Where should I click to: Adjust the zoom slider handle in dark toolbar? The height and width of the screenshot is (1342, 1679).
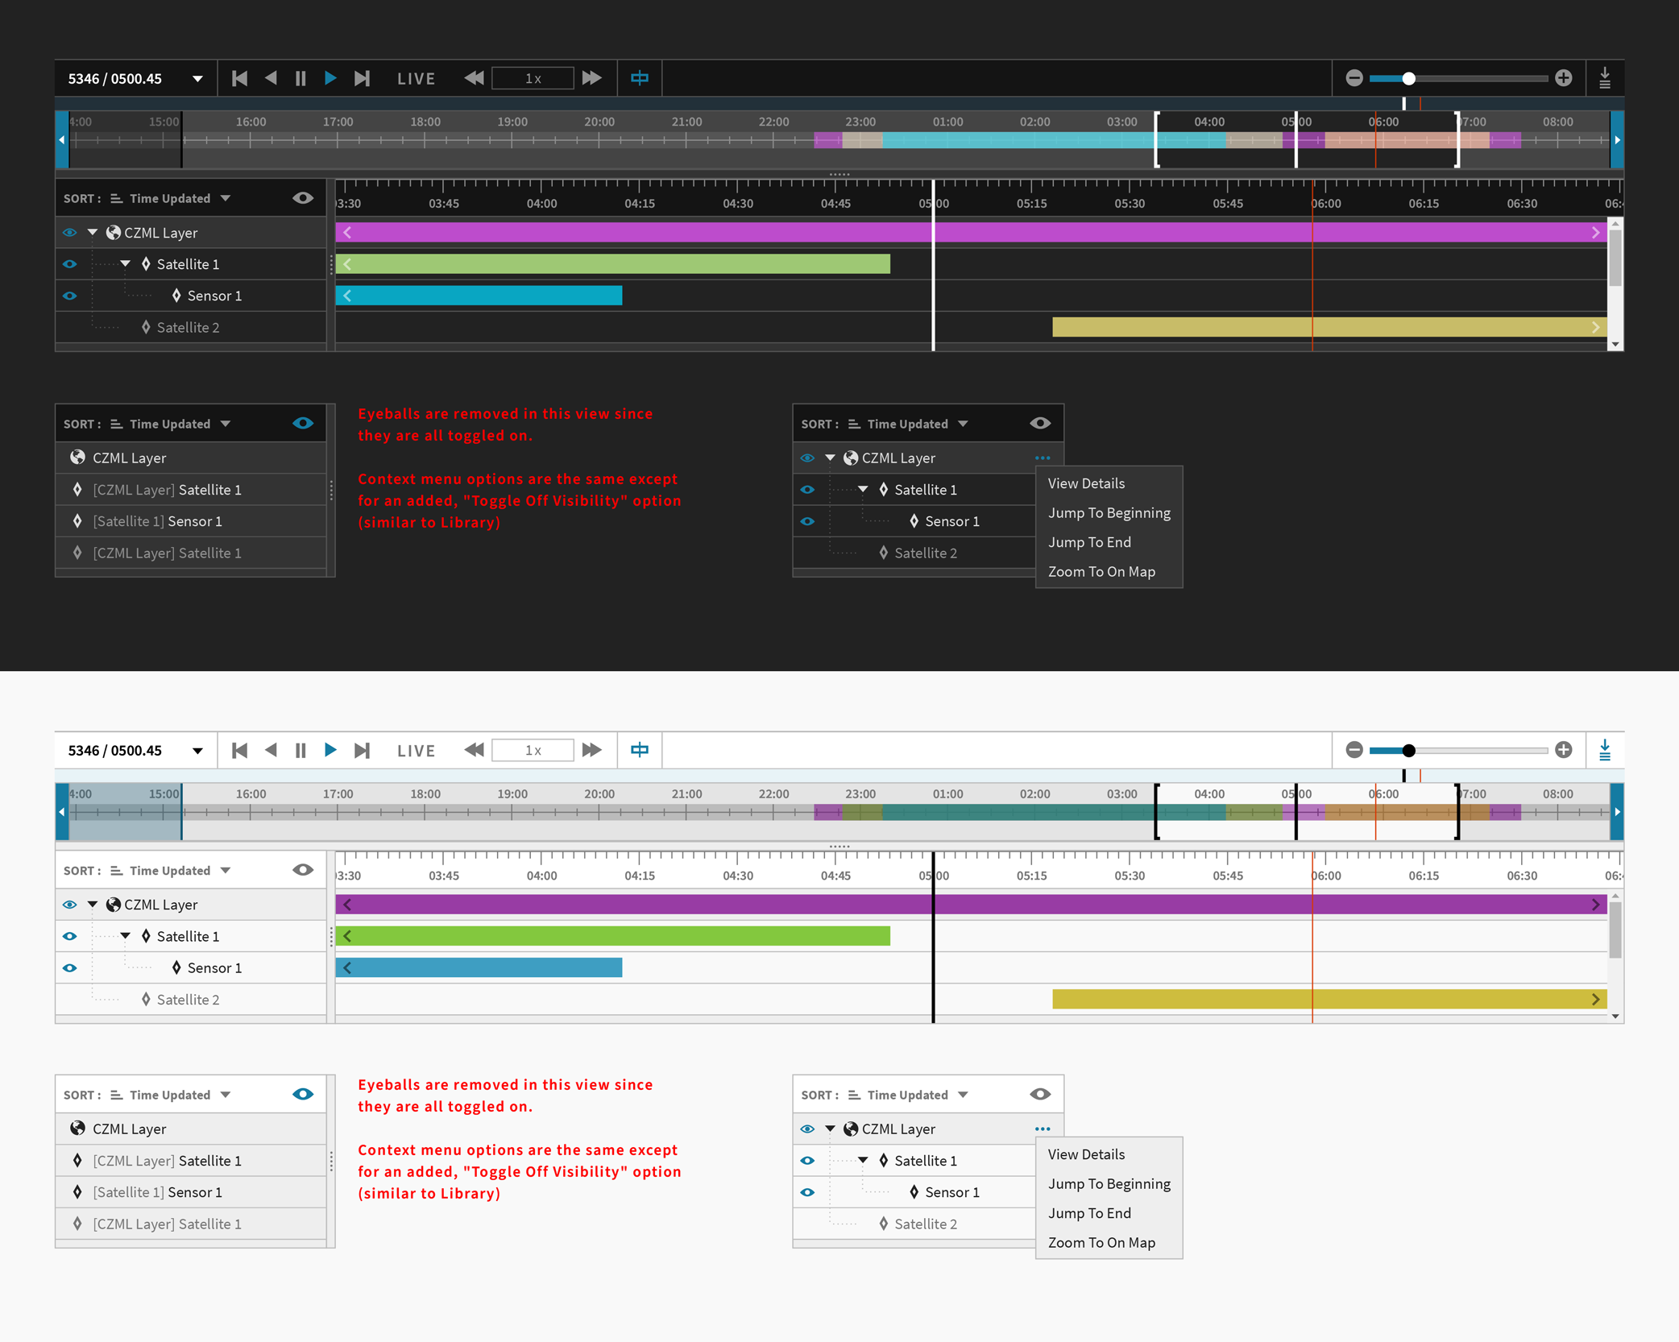tap(1408, 78)
